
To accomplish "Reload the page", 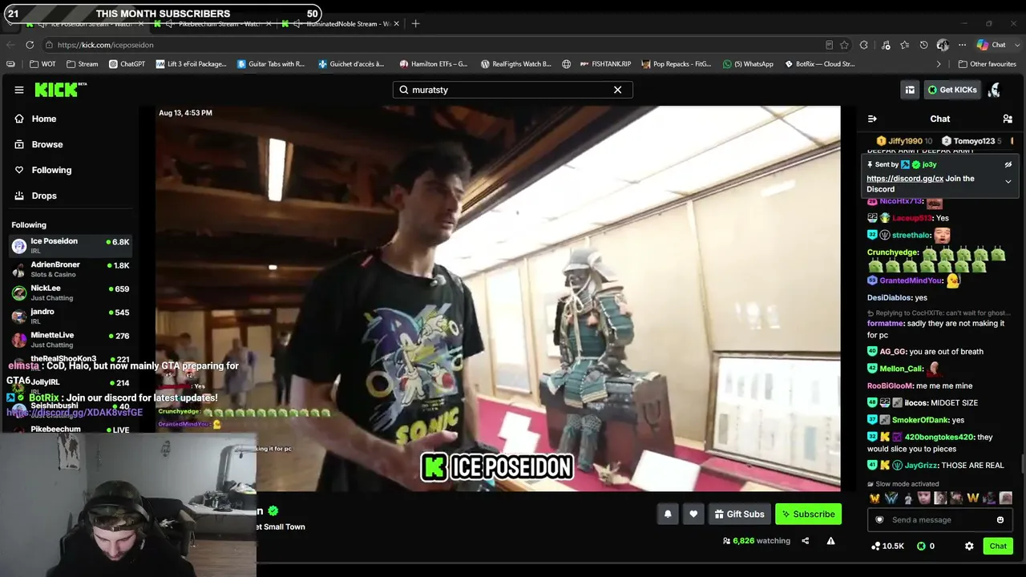I will (x=30, y=45).
